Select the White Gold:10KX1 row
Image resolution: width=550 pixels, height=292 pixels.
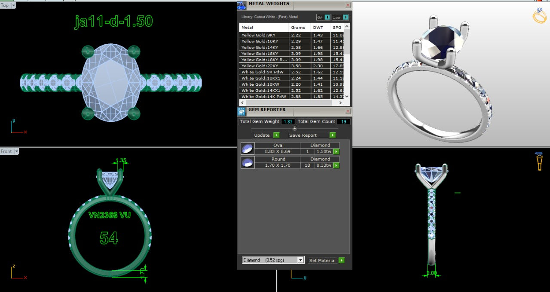[x=292, y=78]
